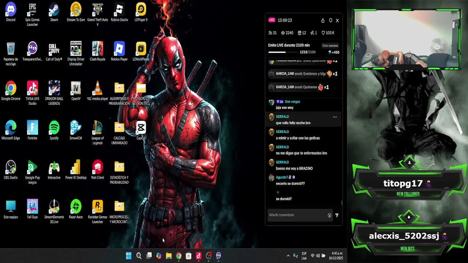
Task: Open the Roblox Studio desktop icon
Action: pyautogui.click(x=119, y=12)
